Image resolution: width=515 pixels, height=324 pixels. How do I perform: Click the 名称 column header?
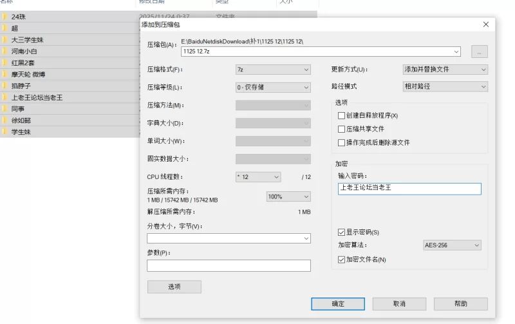click(x=8, y=2)
